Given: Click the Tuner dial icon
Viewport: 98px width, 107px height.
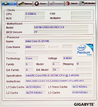Looking at the screenshot, I should (37, 4).
